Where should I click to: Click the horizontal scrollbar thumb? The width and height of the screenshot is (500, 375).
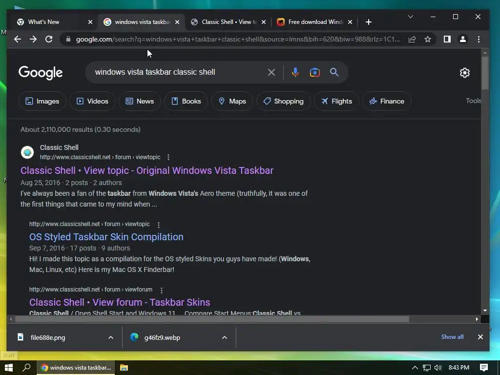[x=212, y=319]
